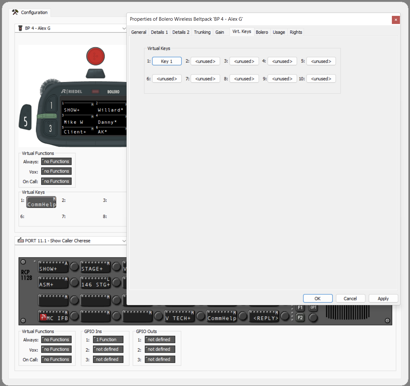Viewport: 410px width, 386px height.
Task: Assign virtual key 4 unused button
Action: click(282, 61)
